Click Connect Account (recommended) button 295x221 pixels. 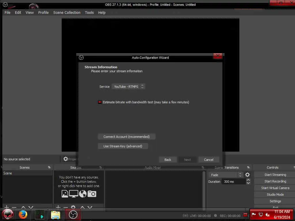pos(126,137)
